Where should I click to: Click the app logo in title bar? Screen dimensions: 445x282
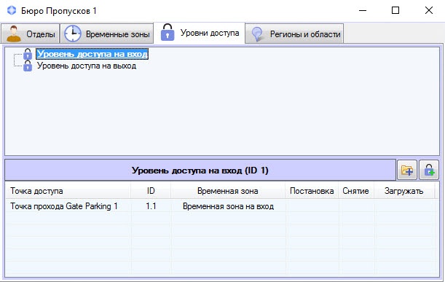(x=12, y=10)
